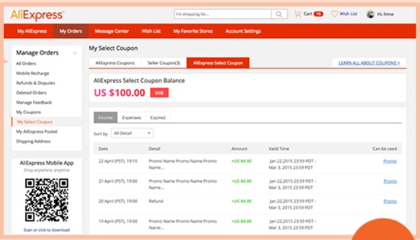Click the search magnifier icon

pyautogui.click(x=279, y=14)
